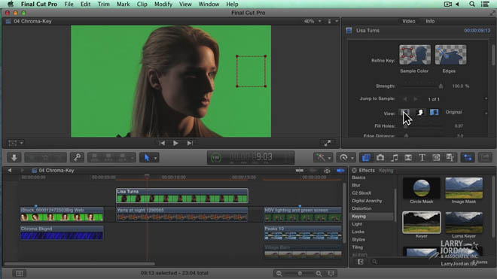The height and width of the screenshot is (279, 497).
Task: Switch view to Matte mode icon
Action: click(x=420, y=112)
